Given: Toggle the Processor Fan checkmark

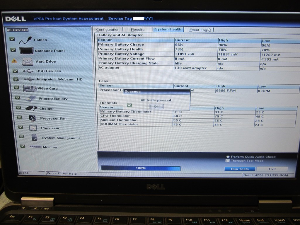Looking at the screenshot, I should click(20, 117).
